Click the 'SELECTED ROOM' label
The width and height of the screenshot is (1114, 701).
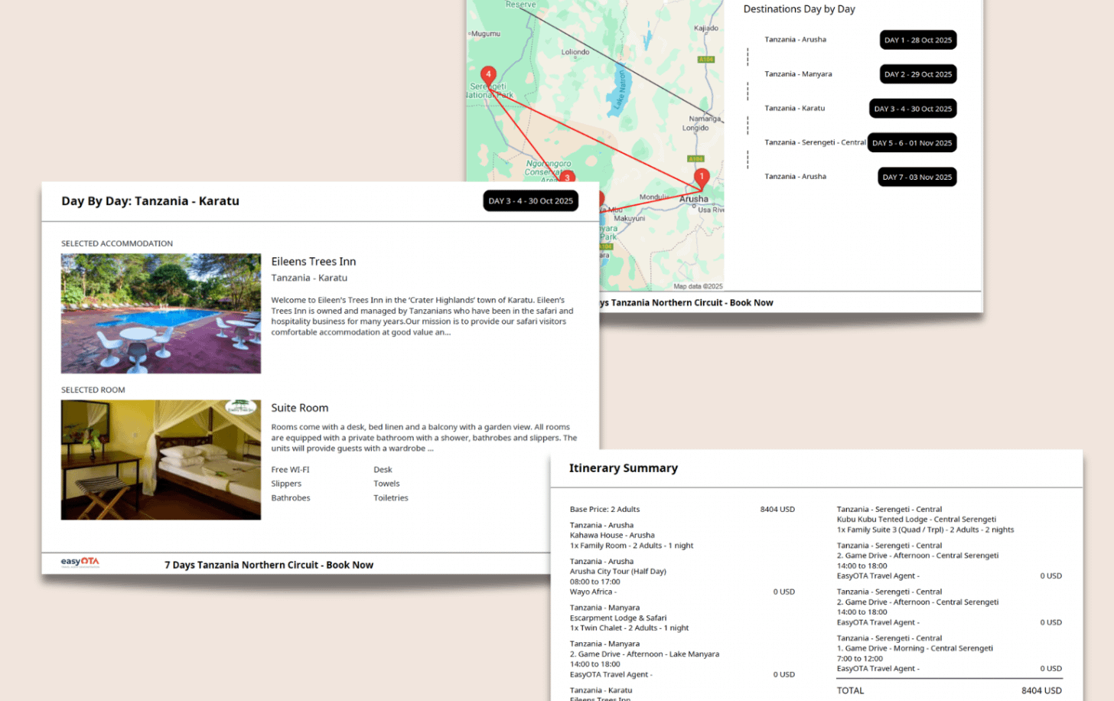(x=93, y=390)
